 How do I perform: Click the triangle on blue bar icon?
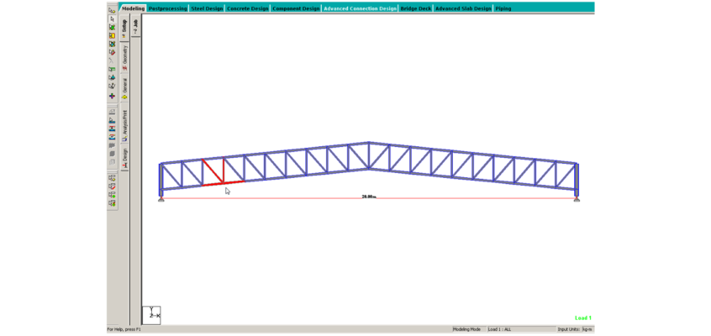pos(112,121)
